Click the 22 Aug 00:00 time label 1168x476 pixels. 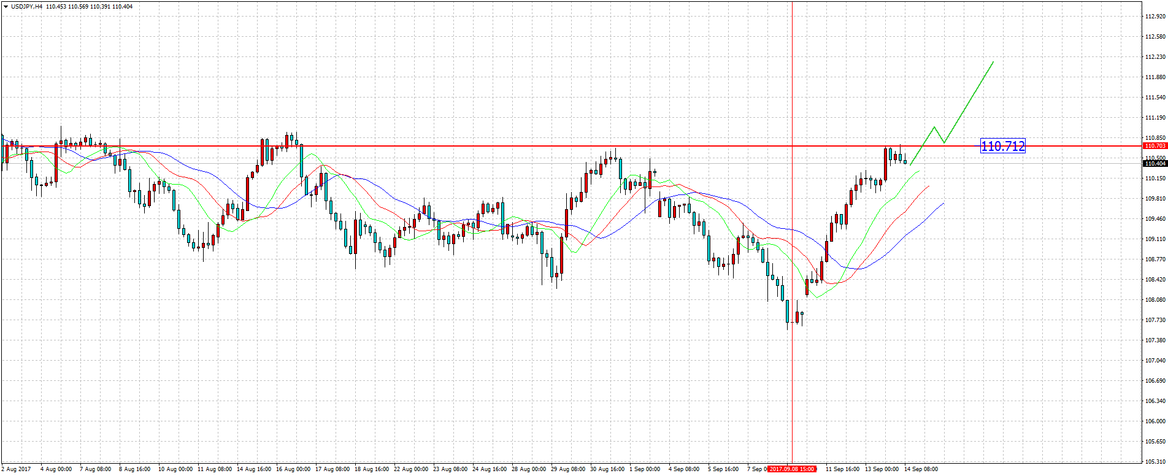411,469
